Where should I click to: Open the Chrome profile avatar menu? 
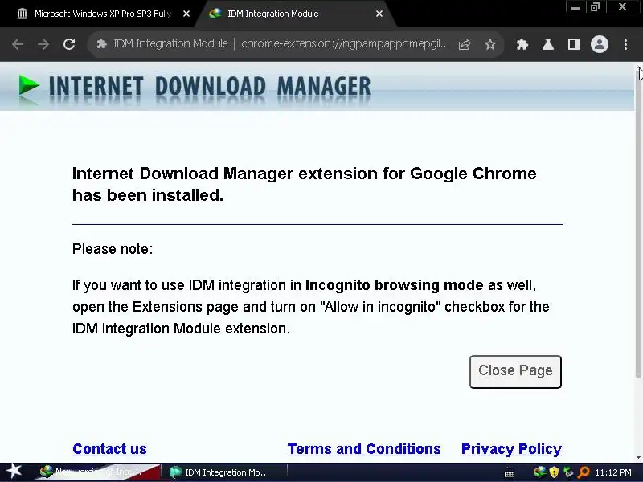pyautogui.click(x=599, y=44)
